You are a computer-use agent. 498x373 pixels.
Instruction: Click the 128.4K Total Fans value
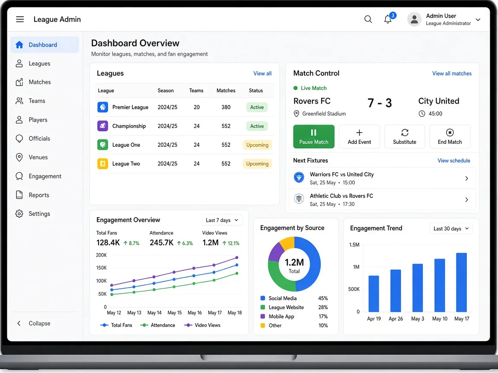coord(108,243)
